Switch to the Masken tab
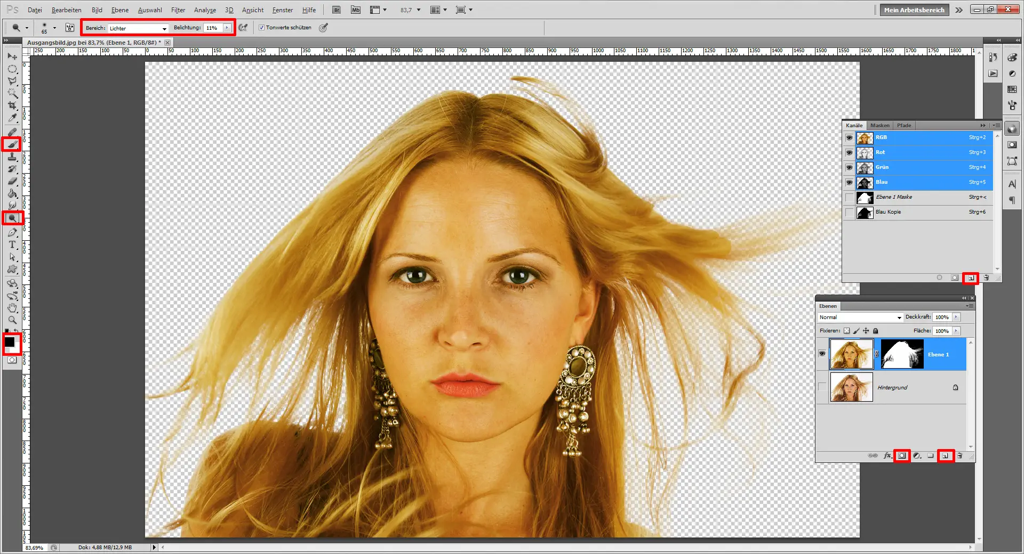 click(x=879, y=125)
